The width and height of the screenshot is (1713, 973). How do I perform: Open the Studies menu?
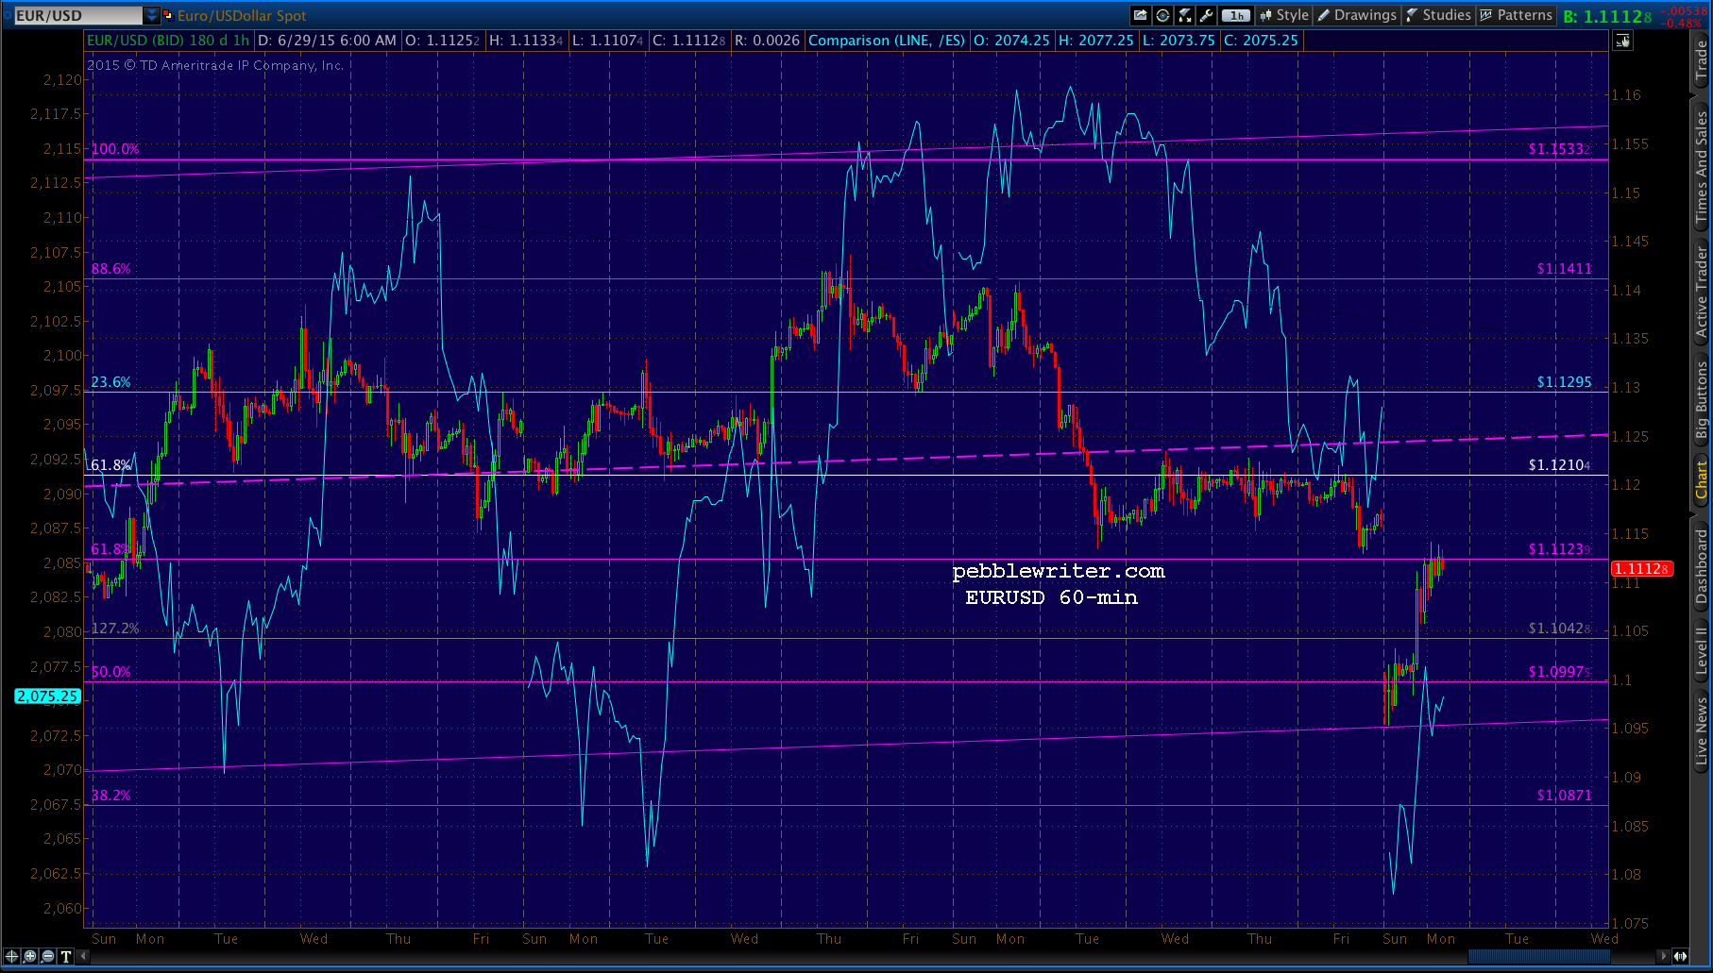pos(1438,15)
